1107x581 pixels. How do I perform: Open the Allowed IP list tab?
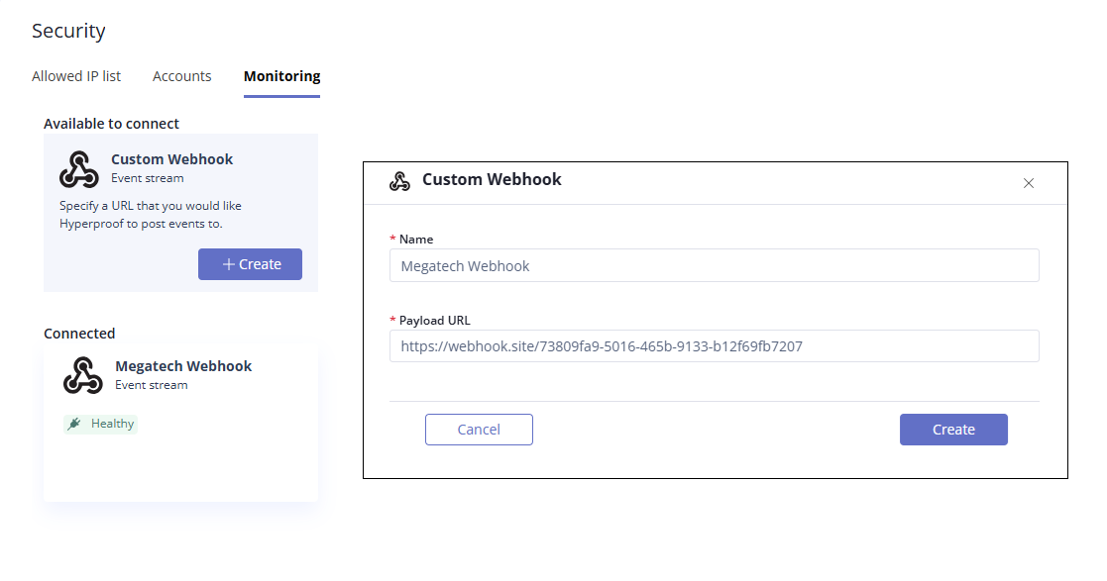(76, 76)
